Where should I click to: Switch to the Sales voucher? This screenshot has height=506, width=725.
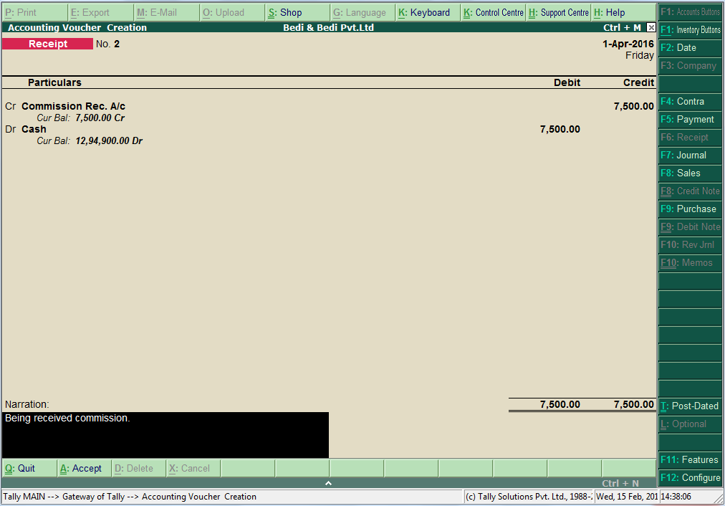click(688, 173)
